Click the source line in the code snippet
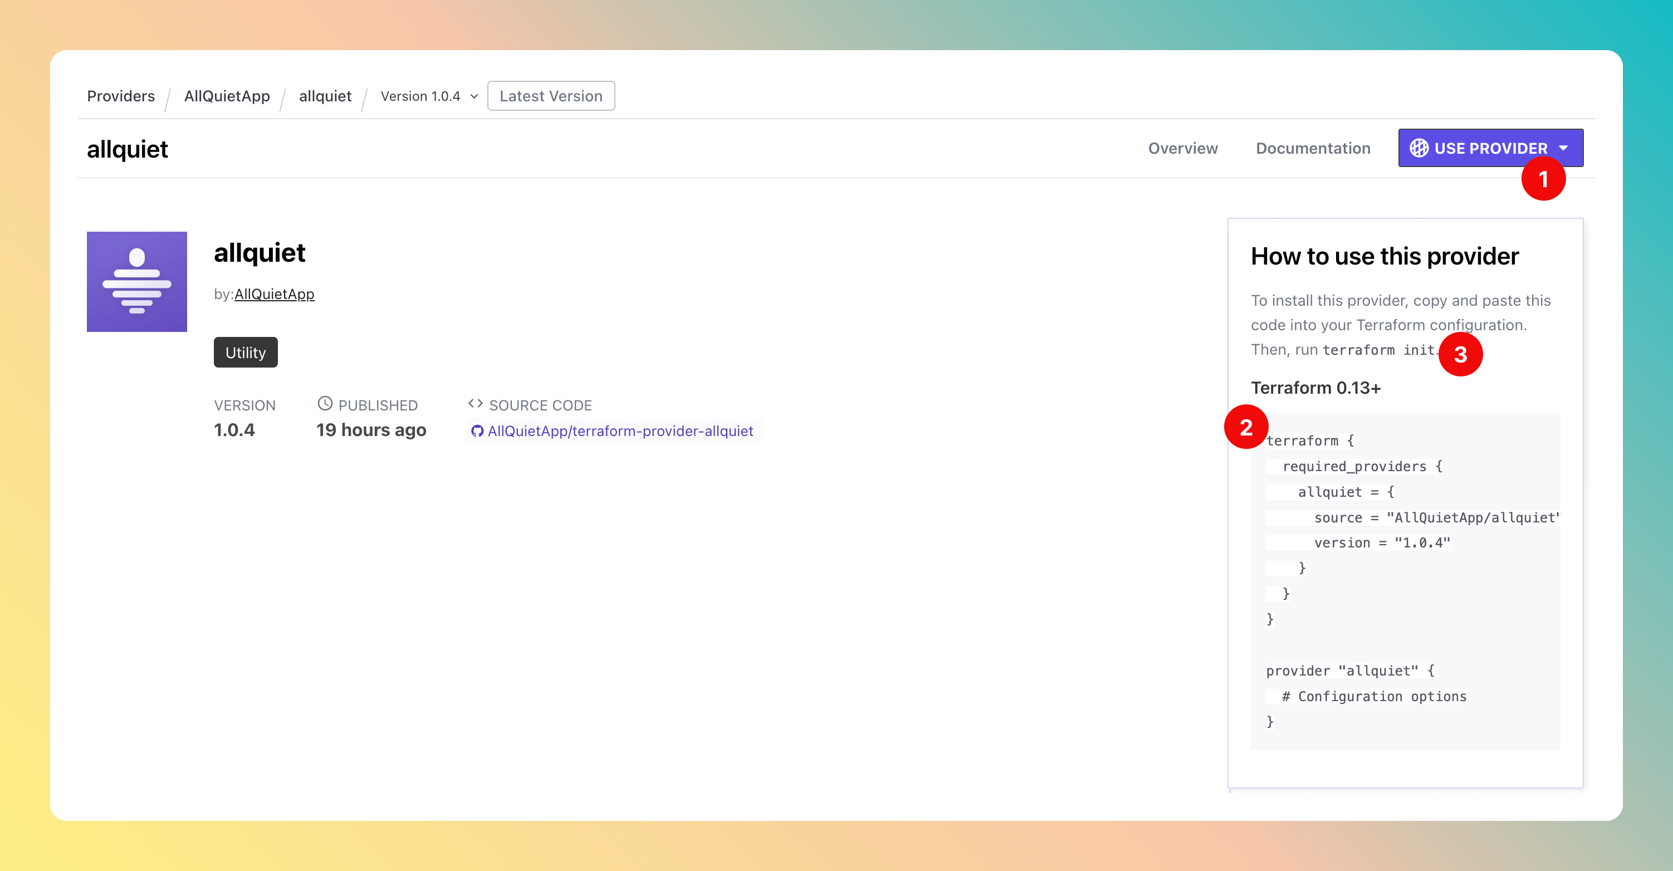Viewport: 1673px width, 871px height. 1435,518
